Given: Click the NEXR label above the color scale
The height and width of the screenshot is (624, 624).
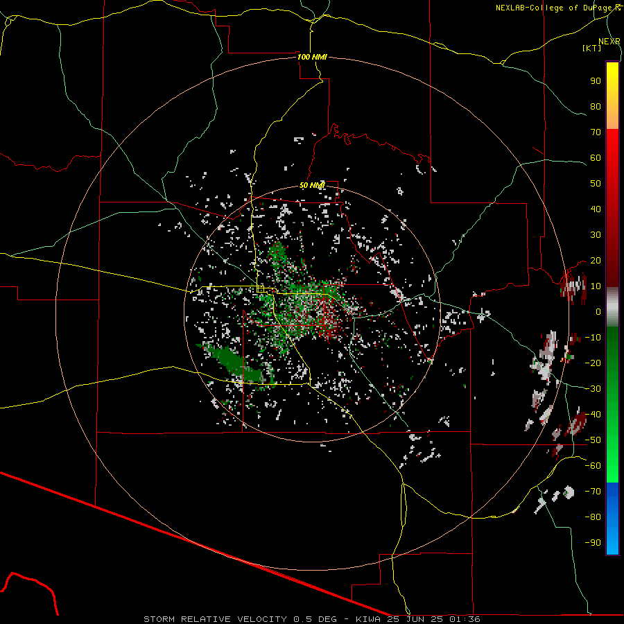Looking at the screenshot, I should tap(609, 42).
